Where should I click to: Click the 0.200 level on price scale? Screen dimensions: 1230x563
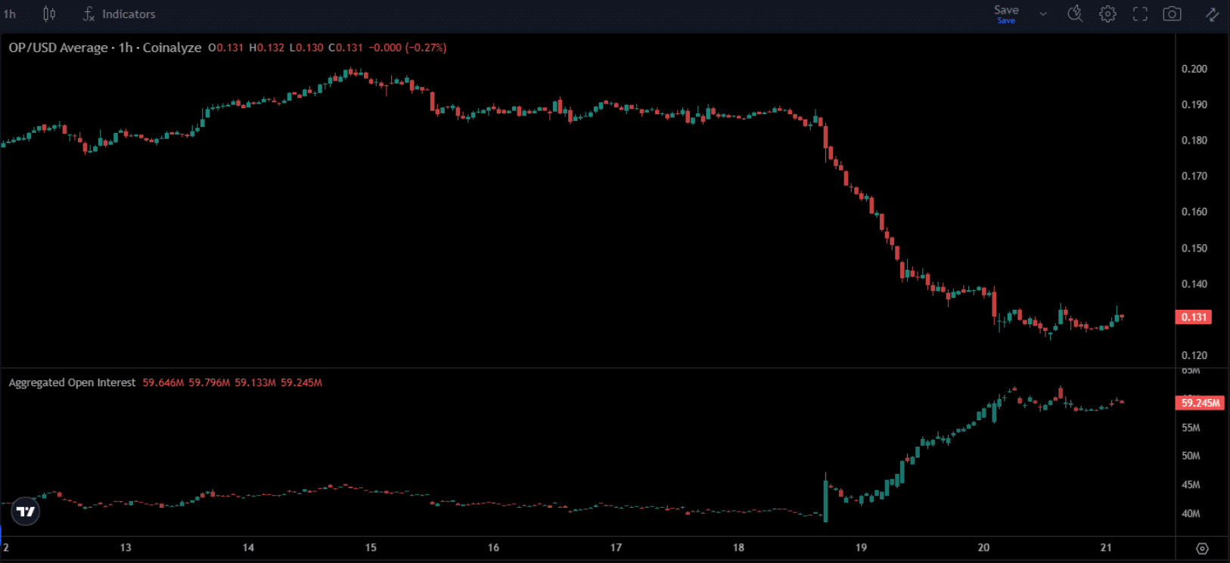pyautogui.click(x=1194, y=69)
